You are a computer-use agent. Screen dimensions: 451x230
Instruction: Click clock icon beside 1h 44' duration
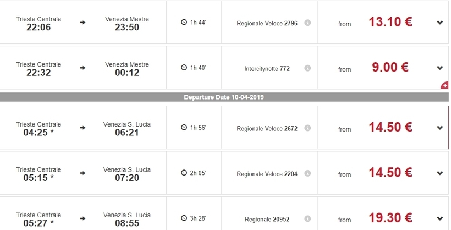[x=184, y=22]
